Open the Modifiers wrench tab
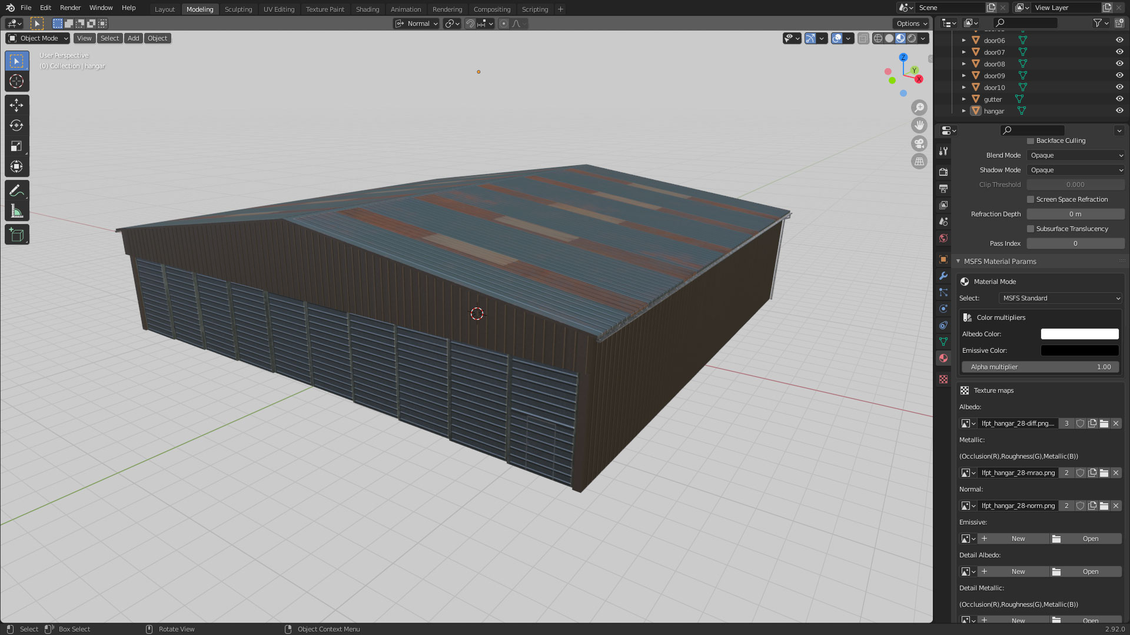This screenshot has height=635, width=1130. coord(943,276)
